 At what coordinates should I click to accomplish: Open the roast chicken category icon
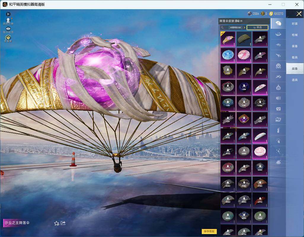click(278, 162)
